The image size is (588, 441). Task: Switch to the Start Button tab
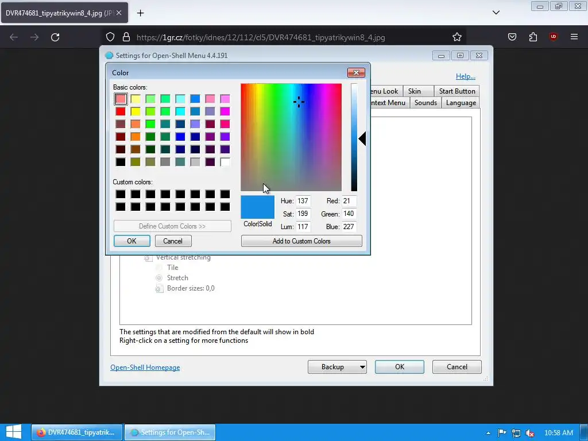coord(457,91)
